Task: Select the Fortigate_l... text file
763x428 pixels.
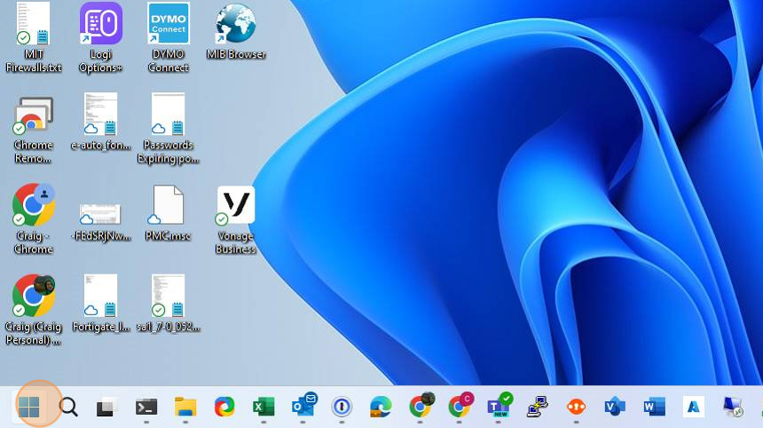Action: click(x=100, y=304)
